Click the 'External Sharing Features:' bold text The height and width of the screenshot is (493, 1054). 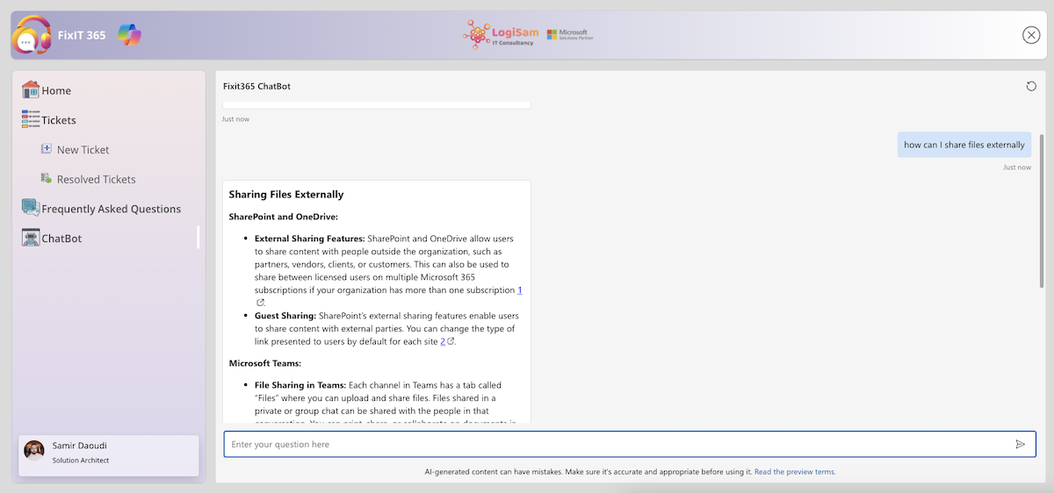click(x=309, y=239)
